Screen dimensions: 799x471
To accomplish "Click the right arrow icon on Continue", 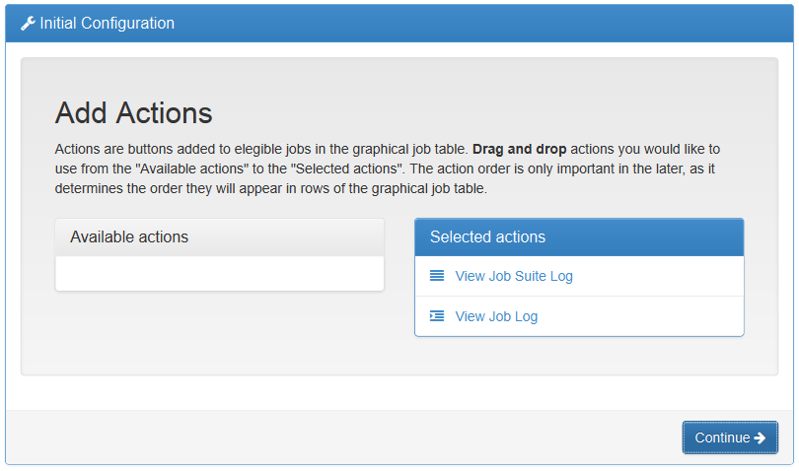I will pos(760,437).
